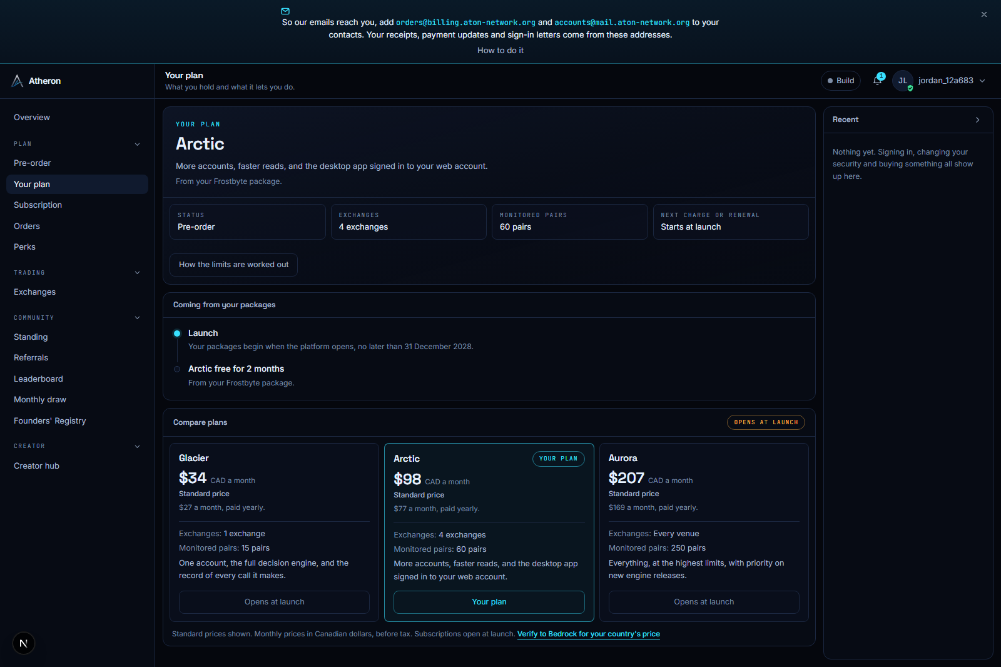Screen dimensions: 1001x667
Task: Open Creator hub in the sidebar
Action: (x=77, y=466)
